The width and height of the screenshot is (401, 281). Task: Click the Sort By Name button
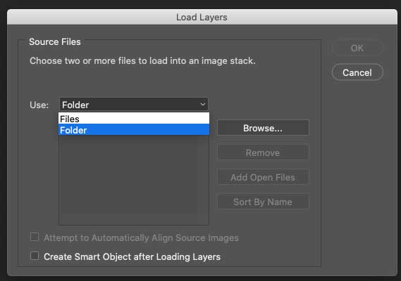click(263, 202)
